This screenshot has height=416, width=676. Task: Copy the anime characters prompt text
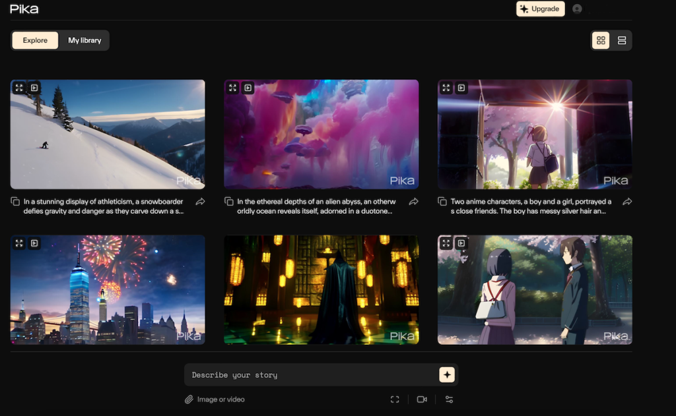tap(442, 202)
